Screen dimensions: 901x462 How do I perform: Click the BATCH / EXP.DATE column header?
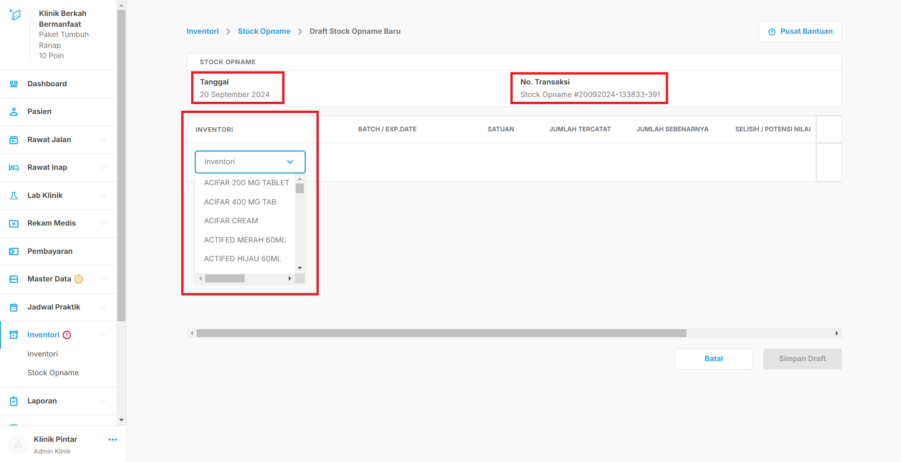click(387, 129)
